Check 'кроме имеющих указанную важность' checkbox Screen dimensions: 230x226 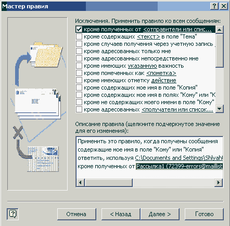(x=79, y=66)
